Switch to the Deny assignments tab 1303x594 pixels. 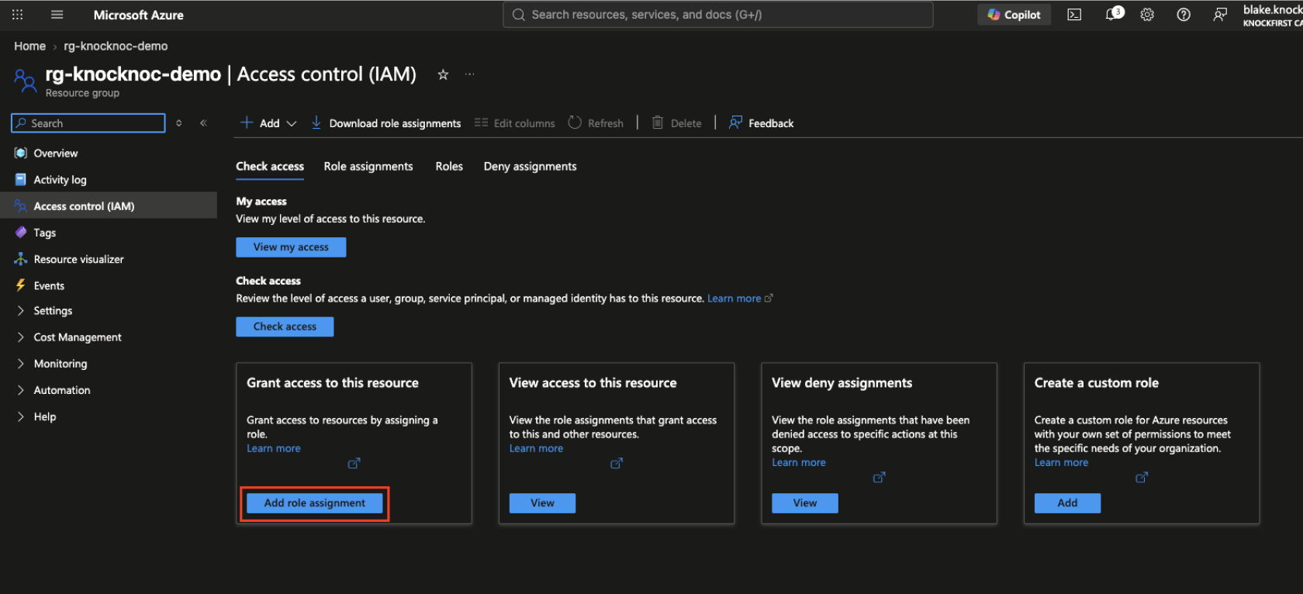click(x=531, y=167)
